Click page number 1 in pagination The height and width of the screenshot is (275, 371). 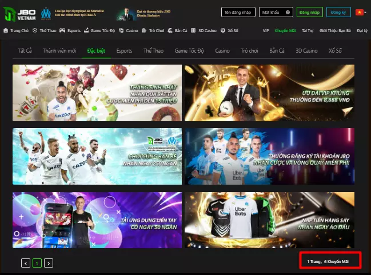tap(37, 263)
